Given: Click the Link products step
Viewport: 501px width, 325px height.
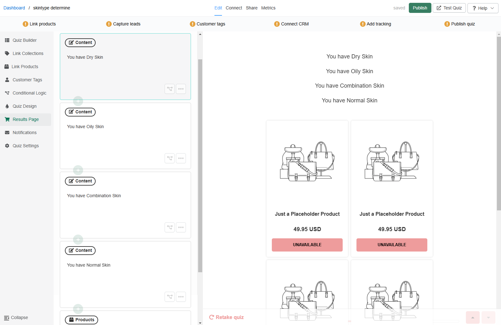Looking at the screenshot, I should [39, 24].
